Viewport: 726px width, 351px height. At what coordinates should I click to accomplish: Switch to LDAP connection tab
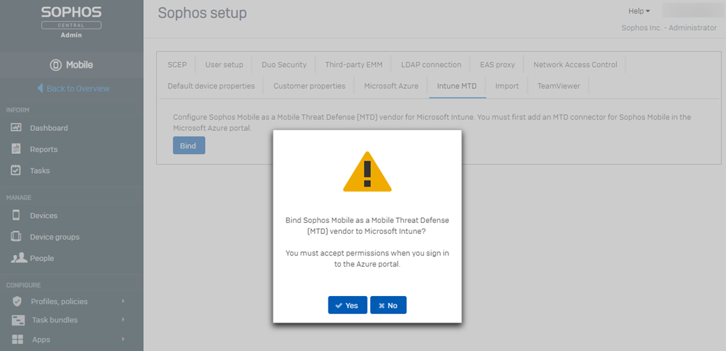click(431, 65)
